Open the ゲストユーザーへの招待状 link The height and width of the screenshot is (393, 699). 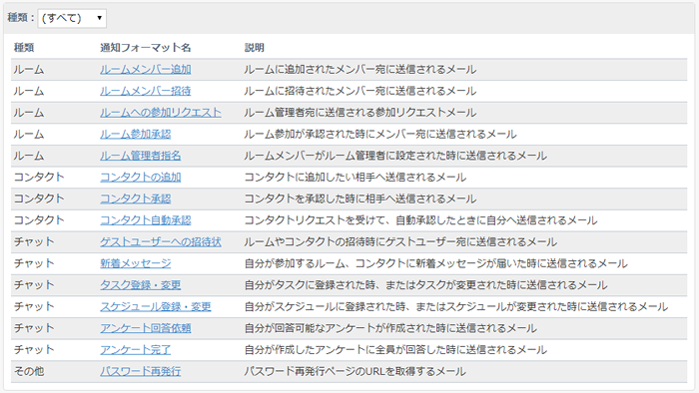(x=161, y=241)
